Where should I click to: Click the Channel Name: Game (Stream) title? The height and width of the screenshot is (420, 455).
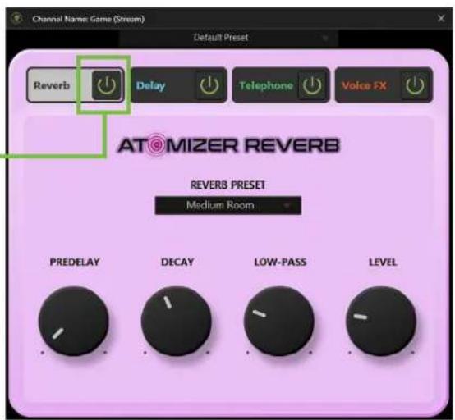coord(88,19)
